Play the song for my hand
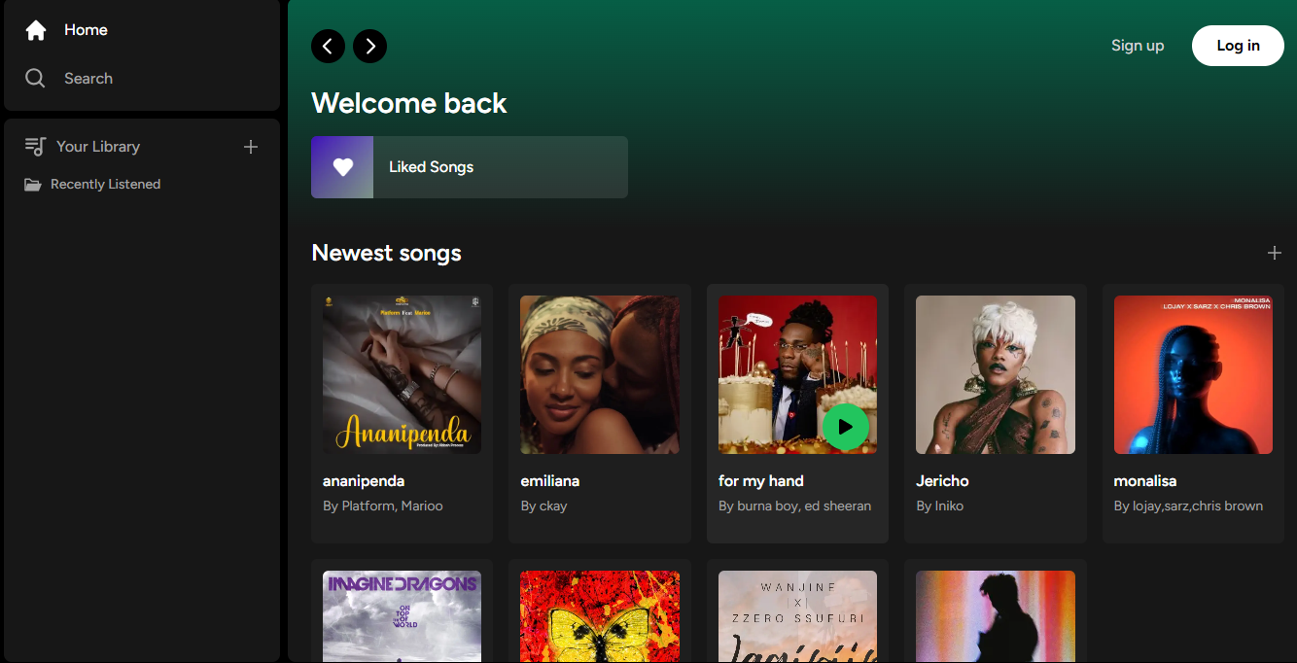 (x=845, y=427)
